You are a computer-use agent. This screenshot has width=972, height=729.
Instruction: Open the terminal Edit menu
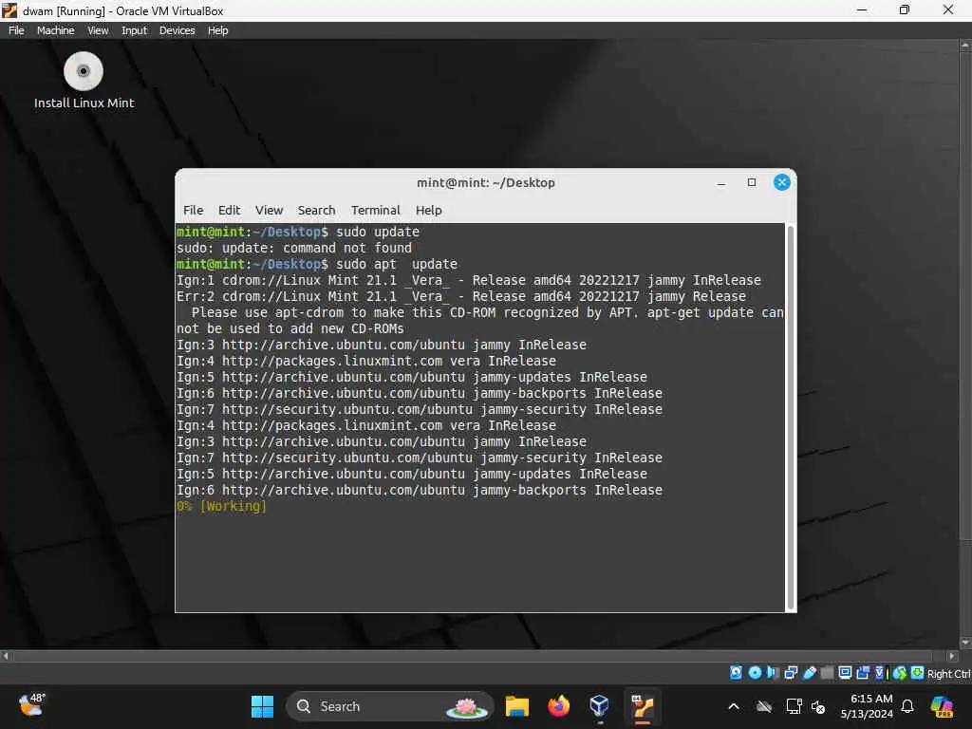point(229,210)
